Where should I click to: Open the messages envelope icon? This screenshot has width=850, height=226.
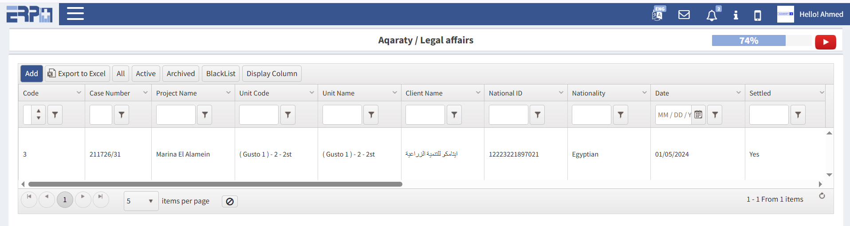(684, 15)
